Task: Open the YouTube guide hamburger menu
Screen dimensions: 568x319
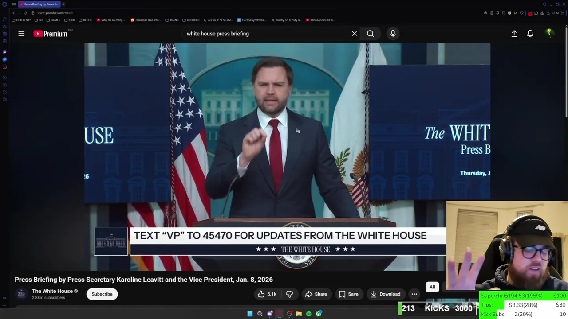Action: [21, 34]
